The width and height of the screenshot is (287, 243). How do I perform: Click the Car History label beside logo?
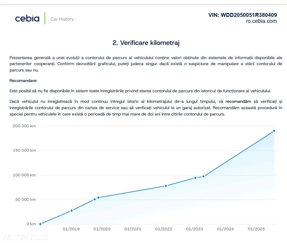[62, 19]
